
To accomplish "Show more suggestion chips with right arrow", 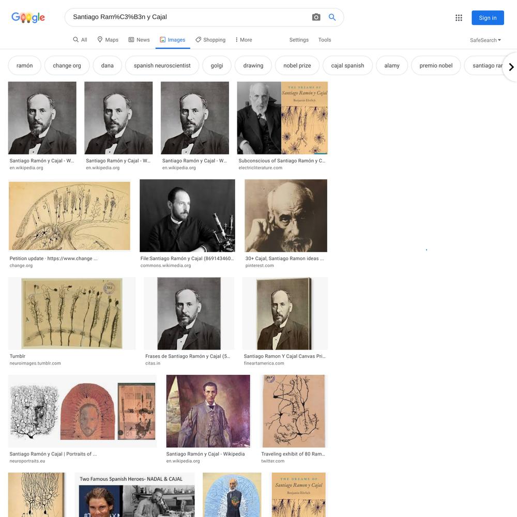I will pyautogui.click(x=511, y=67).
